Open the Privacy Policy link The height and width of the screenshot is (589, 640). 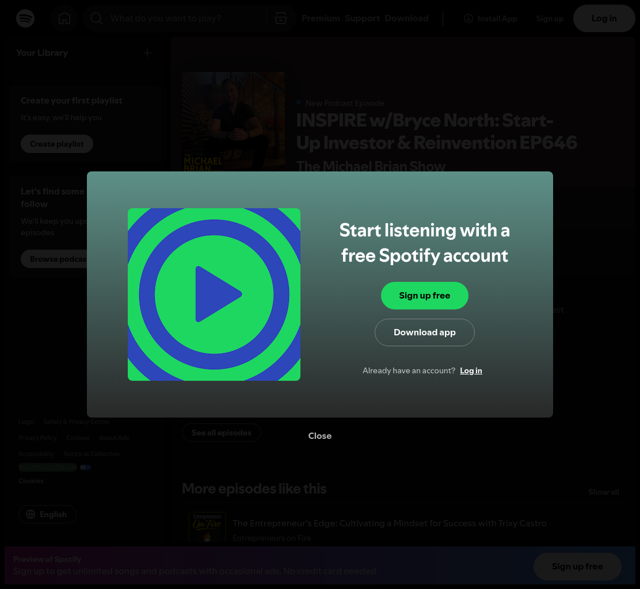point(37,438)
